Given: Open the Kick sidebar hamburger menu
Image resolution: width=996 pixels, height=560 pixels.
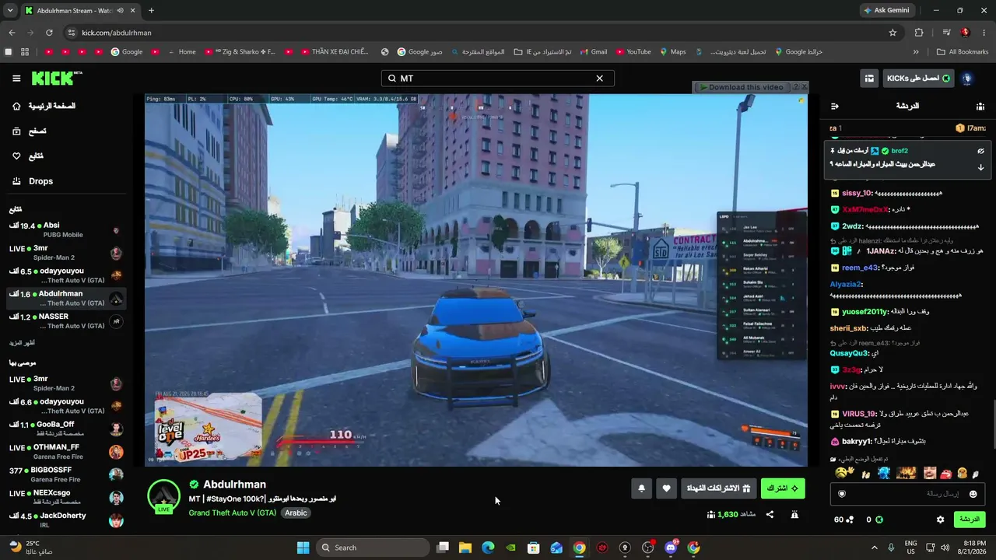Looking at the screenshot, I should pyautogui.click(x=16, y=79).
